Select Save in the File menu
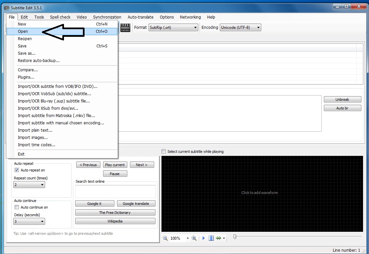369x254 pixels. click(x=62, y=46)
